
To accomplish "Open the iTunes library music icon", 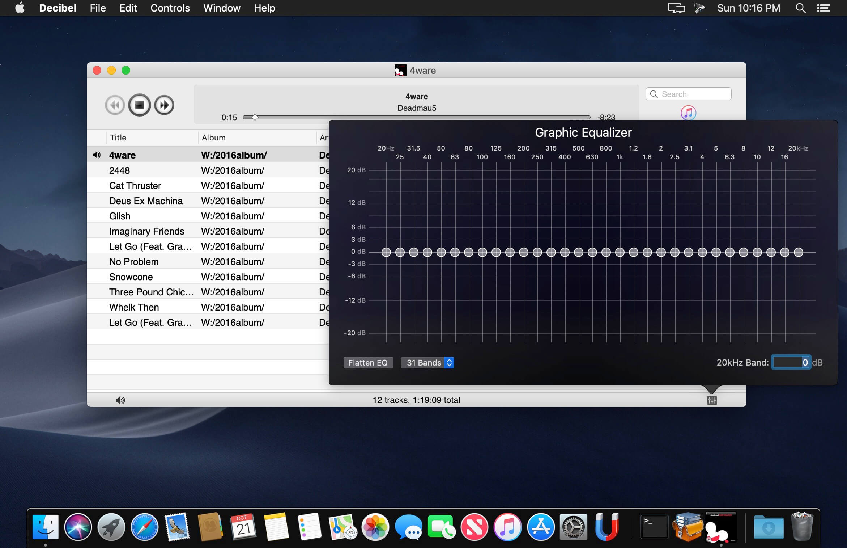I will point(688,113).
